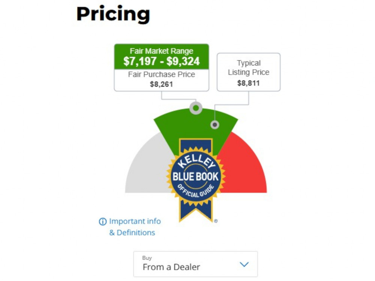This screenshot has height=281, width=375.
Task: Expand the Buy dropdown chevron arrow
Action: (244, 264)
